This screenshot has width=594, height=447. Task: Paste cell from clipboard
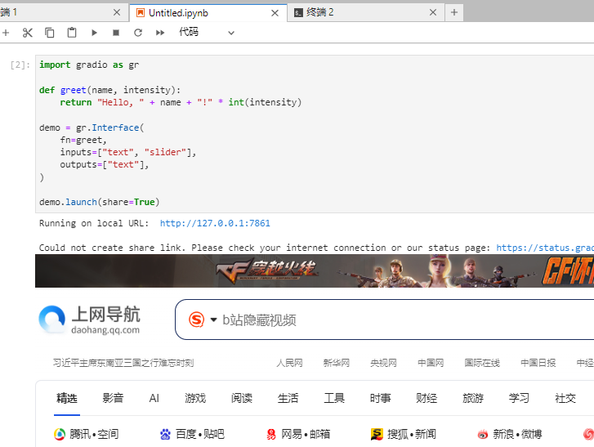click(72, 33)
